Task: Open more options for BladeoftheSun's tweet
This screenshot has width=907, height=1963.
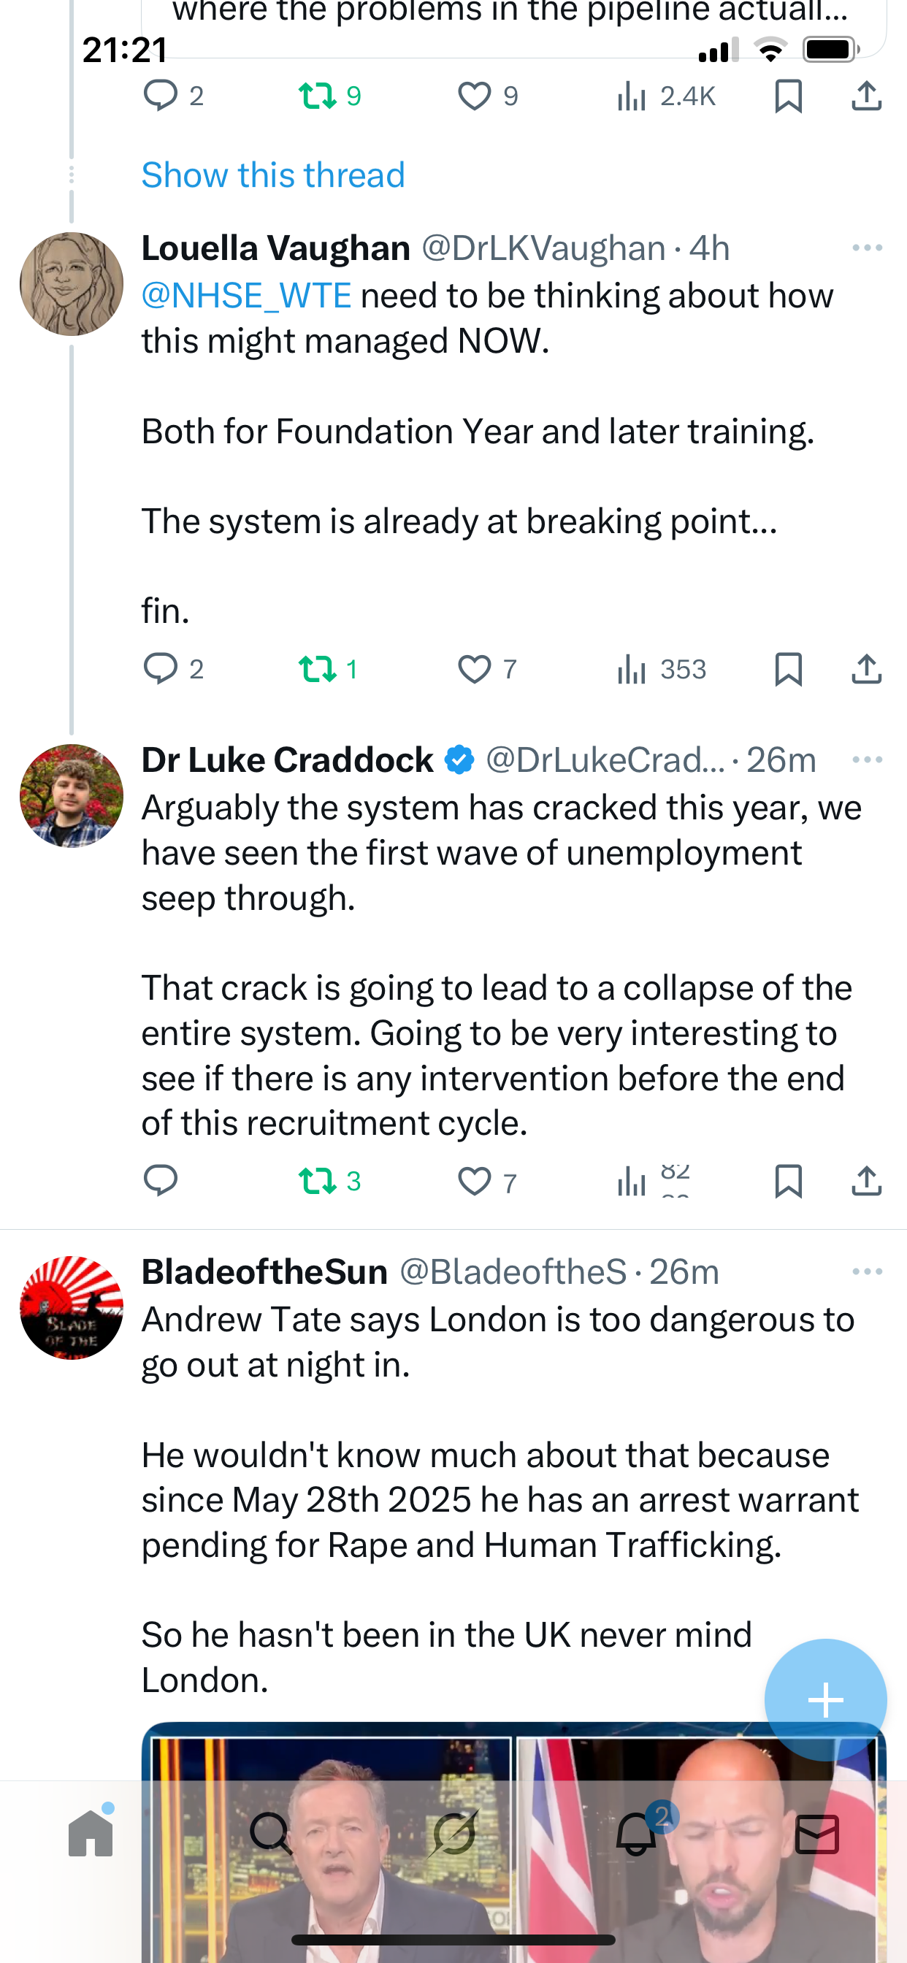Action: tap(868, 1272)
